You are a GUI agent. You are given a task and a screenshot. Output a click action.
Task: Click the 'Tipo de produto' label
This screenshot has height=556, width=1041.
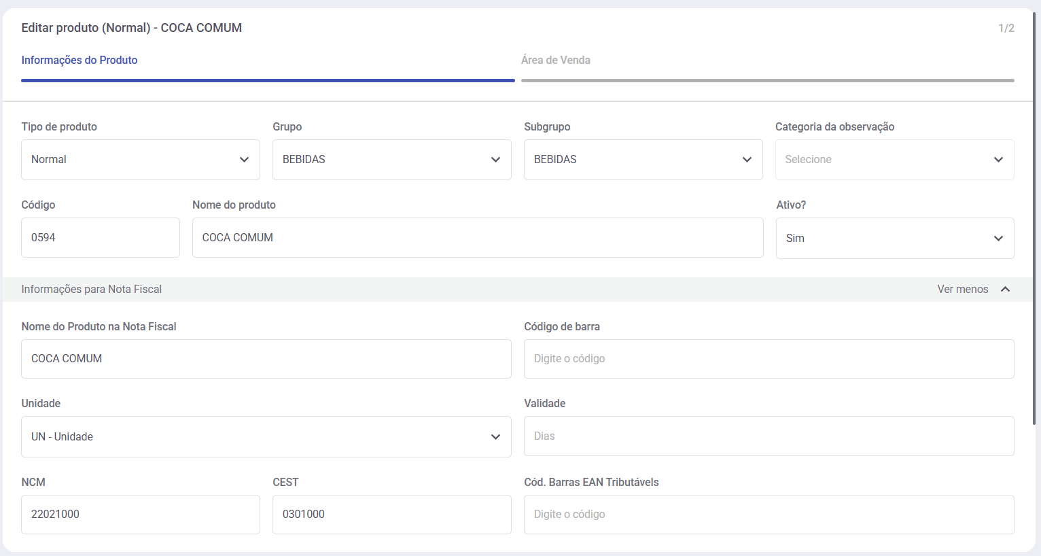tap(59, 126)
